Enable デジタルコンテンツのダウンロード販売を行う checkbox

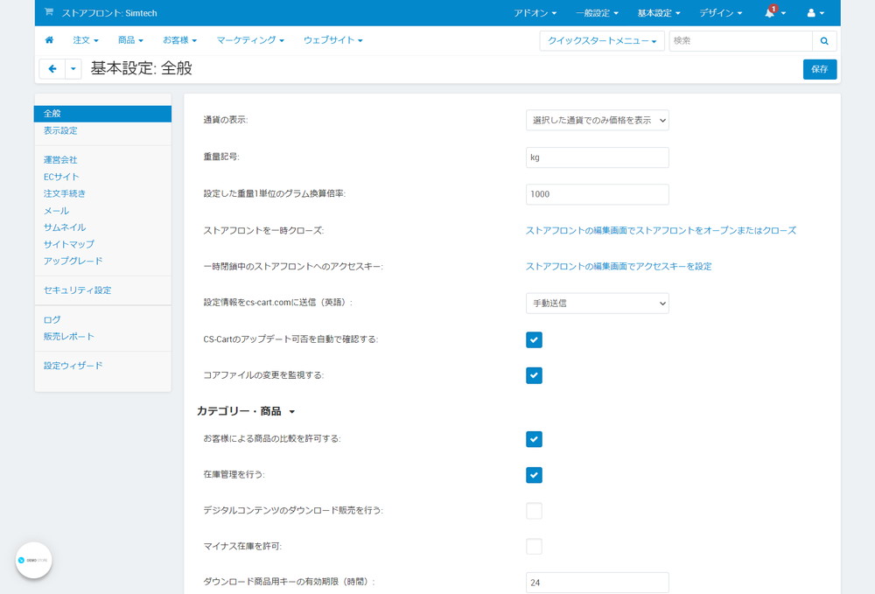click(534, 511)
